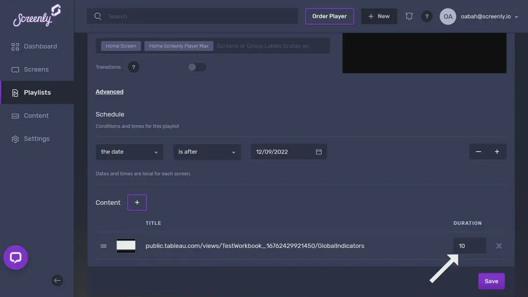
Task: Click the Order Player button
Action: click(x=329, y=16)
